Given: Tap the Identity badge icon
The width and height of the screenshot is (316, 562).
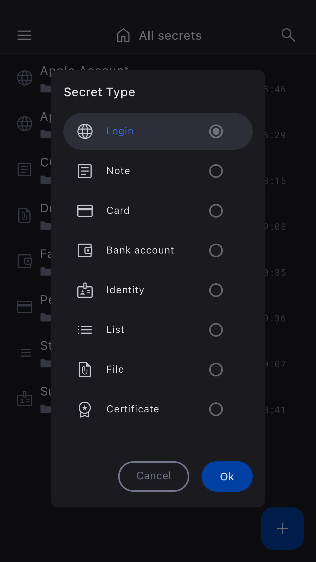Looking at the screenshot, I should tap(85, 290).
